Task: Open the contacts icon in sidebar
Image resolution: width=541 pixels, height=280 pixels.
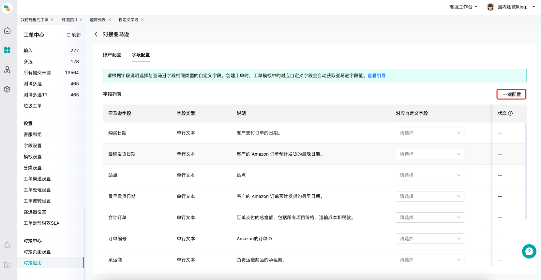Action: [x=7, y=70]
